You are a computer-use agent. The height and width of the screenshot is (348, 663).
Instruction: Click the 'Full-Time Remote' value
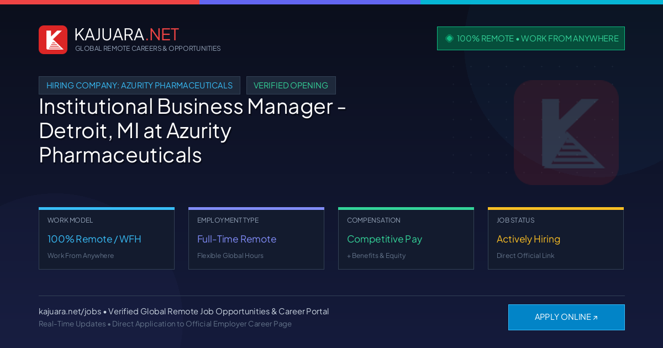click(236, 239)
